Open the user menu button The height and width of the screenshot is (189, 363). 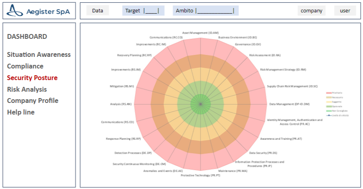click(x=345, y=11)
